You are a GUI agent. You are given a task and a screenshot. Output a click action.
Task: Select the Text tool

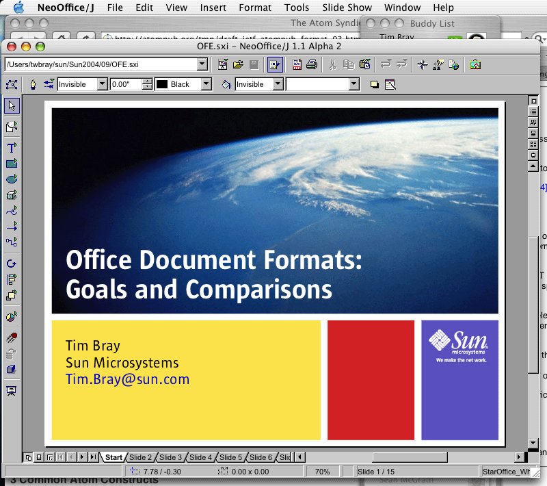tap(12, 148)
